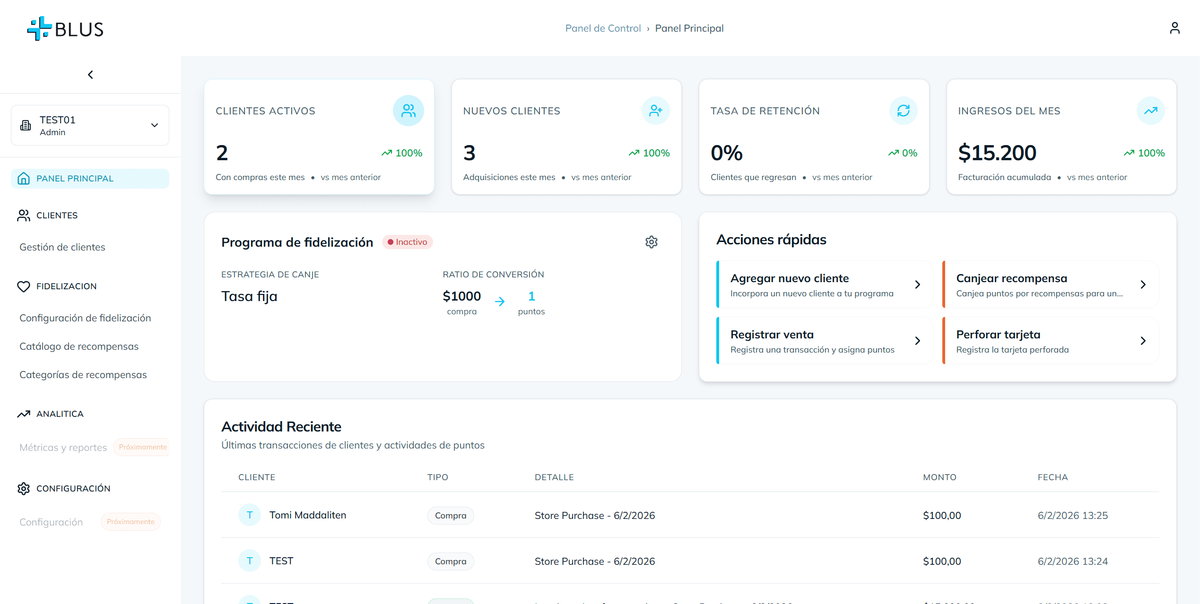Open the Agregar nuevo cliente quick action
The height and width of the screenshot is (604, 1200).
click(825, 285)
